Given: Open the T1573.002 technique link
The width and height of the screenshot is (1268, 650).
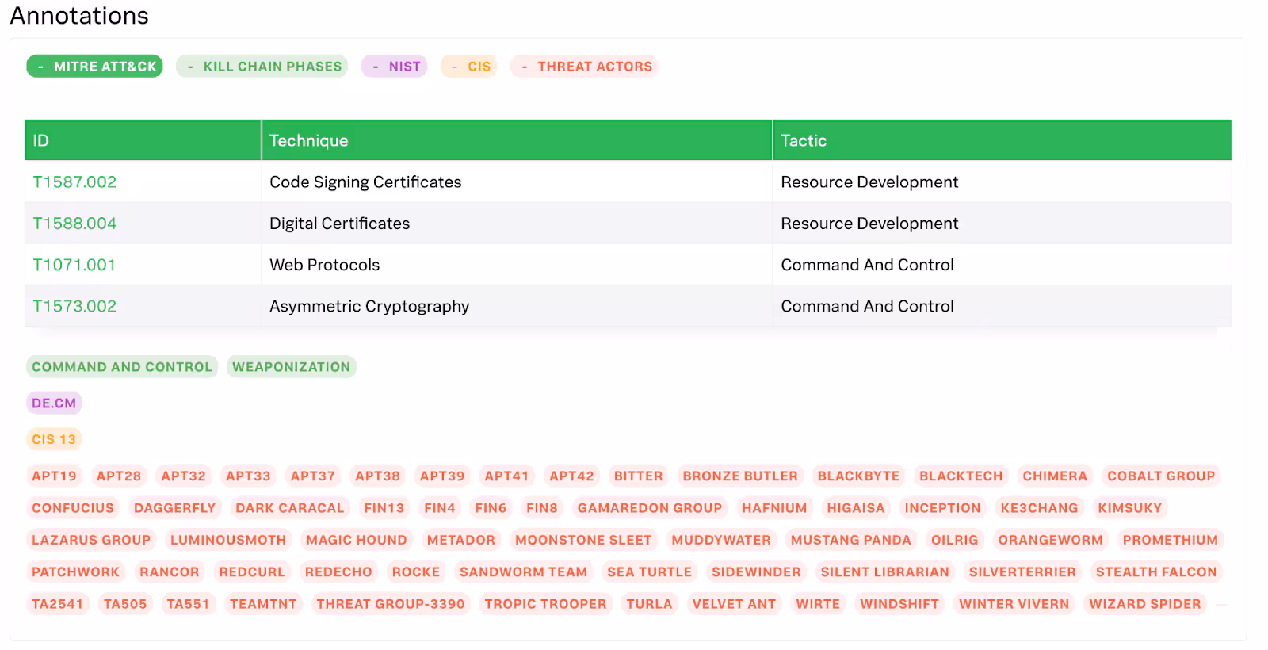Looking at the screenshot, I should click(74, 306).
